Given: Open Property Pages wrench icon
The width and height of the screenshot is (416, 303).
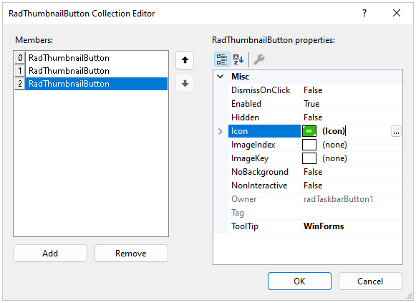Looking at the screenshot, I should click(259, 59).
